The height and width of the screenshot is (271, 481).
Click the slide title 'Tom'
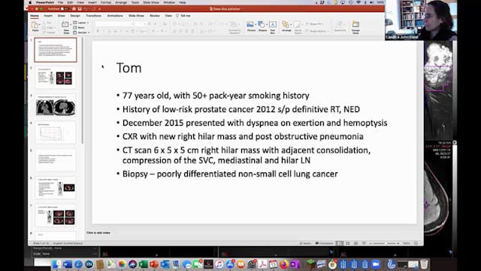pyautogui.click(x=129, y=68)
